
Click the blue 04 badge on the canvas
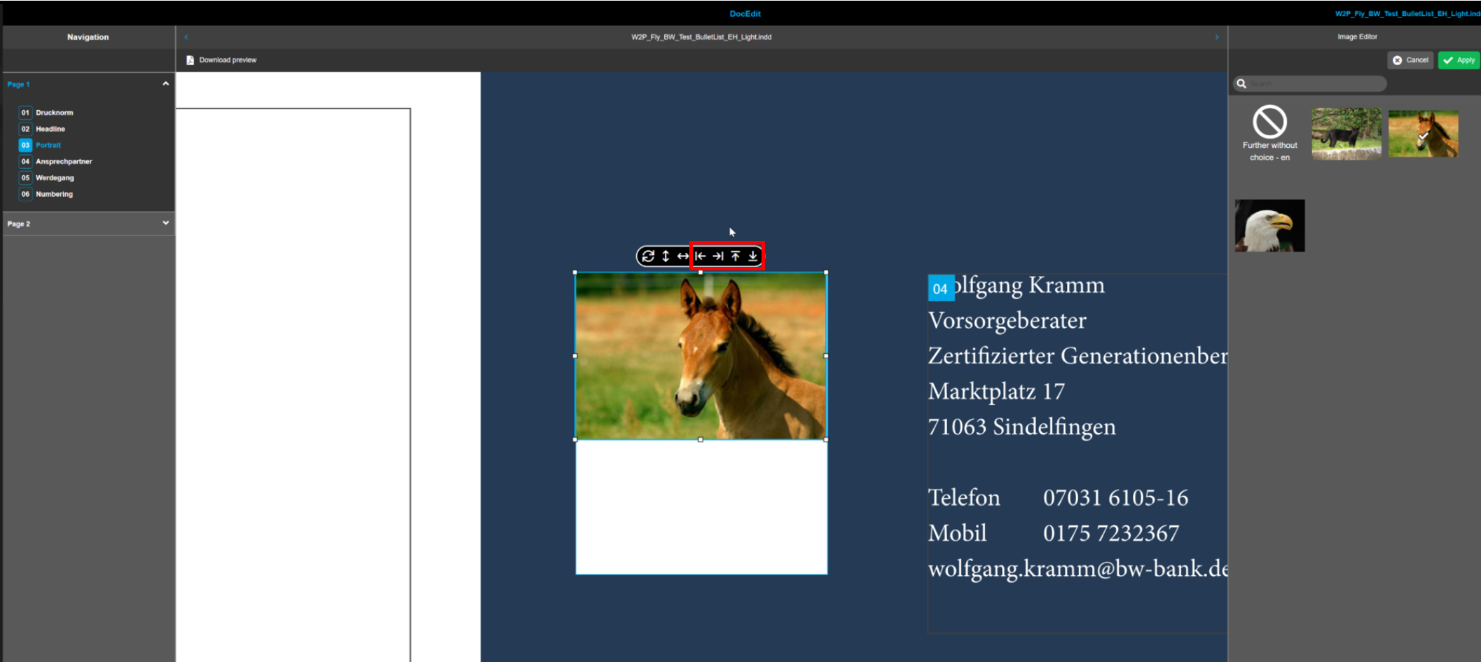coord(941,288)
